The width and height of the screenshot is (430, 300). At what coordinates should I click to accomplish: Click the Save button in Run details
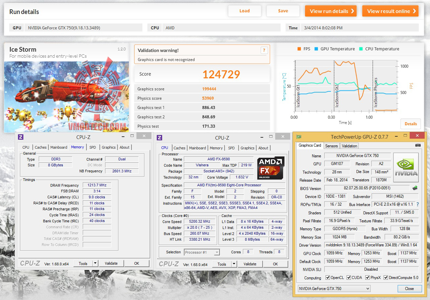click(x=283, y=11)
